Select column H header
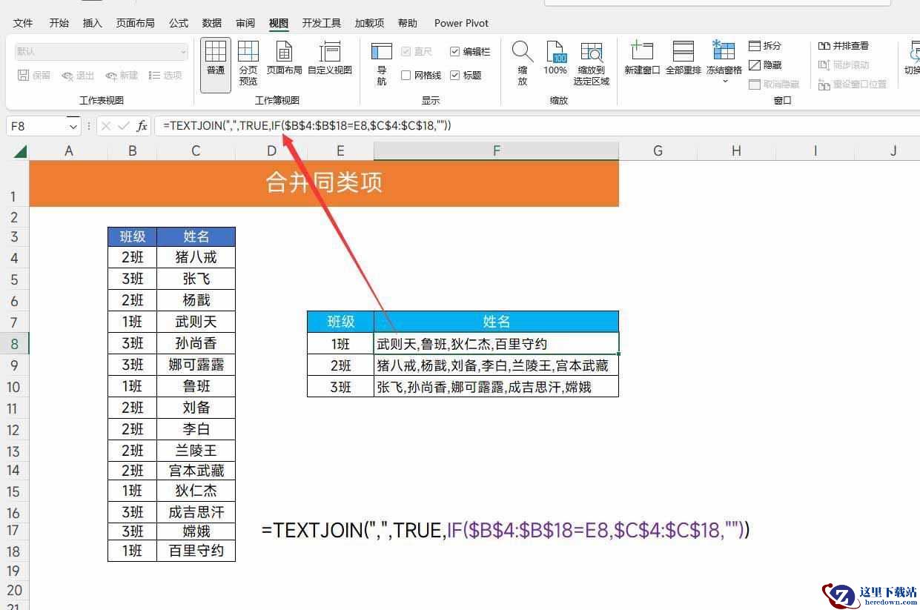This screenshot has width=920, height=610. (736, 151)
